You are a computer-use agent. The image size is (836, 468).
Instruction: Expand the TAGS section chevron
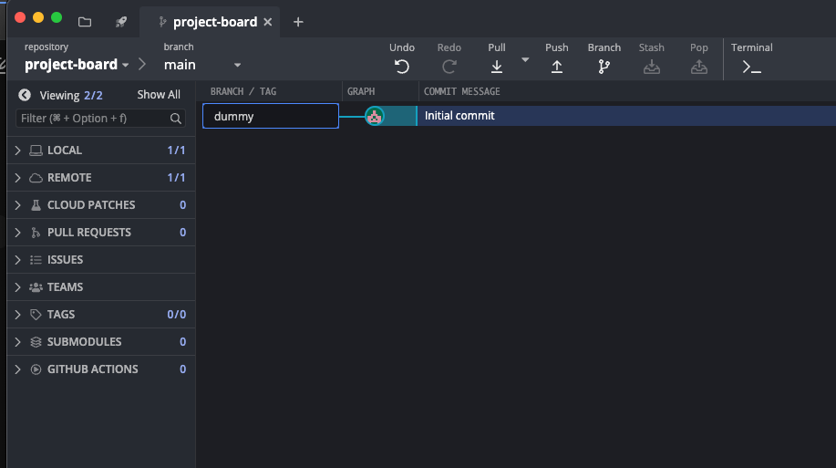pyautogui.click(x=17, y=315)
